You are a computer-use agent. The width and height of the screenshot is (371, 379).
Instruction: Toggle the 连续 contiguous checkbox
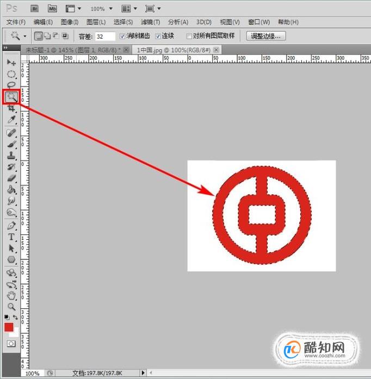pos(158,36)
